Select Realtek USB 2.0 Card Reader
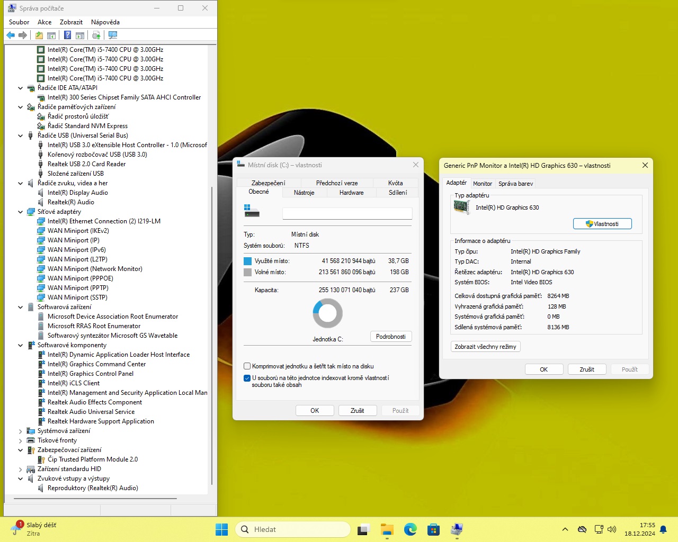Image resolution: width=678 pixels, height=542 pixels. (x=87, y=164)
